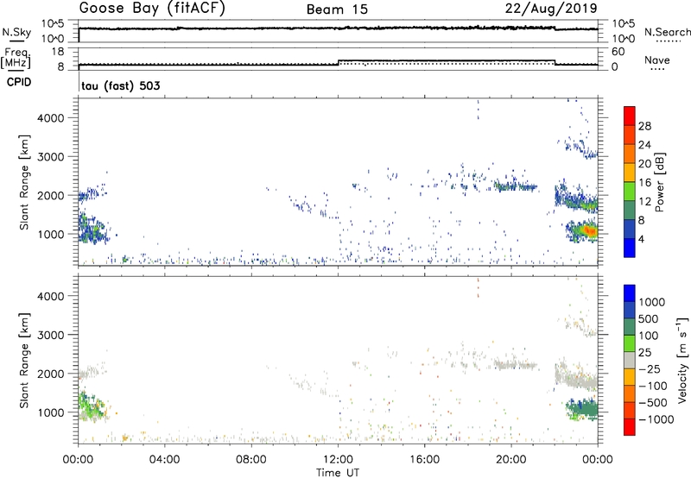The width and height of the screenshot is (691, 478).
Task: Click the '4' label on the power colorbar
Action: 642,239
